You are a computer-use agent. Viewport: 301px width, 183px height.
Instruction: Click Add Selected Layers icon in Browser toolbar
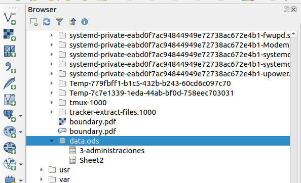(x=34, y=22)
